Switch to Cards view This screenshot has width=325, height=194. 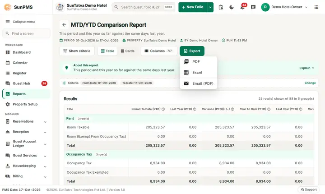128,51
